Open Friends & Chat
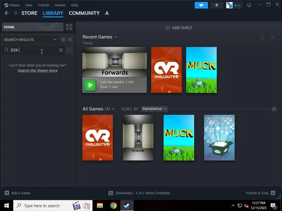 point(261,193)
